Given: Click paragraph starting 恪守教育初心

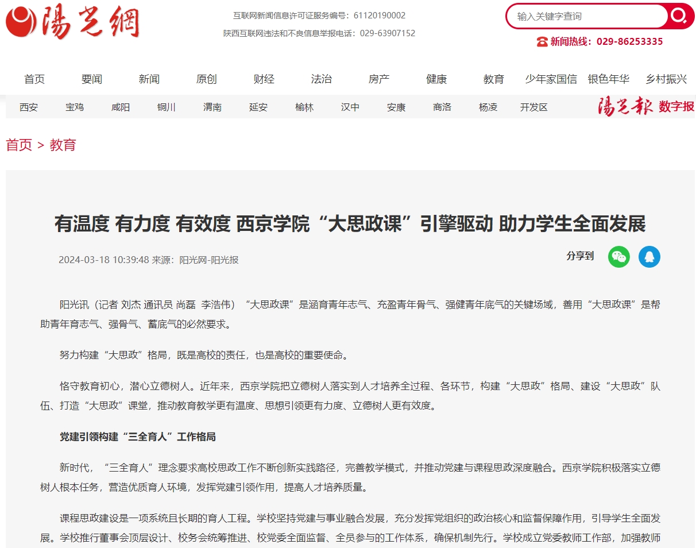Looking at the screenshot, I should (x=350, y=396).
